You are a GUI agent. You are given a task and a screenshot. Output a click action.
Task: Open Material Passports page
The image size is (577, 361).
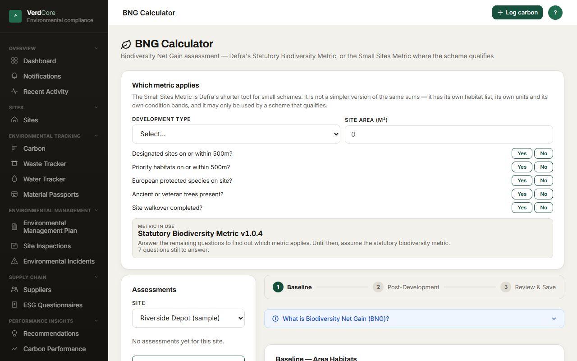pos(54,194)
